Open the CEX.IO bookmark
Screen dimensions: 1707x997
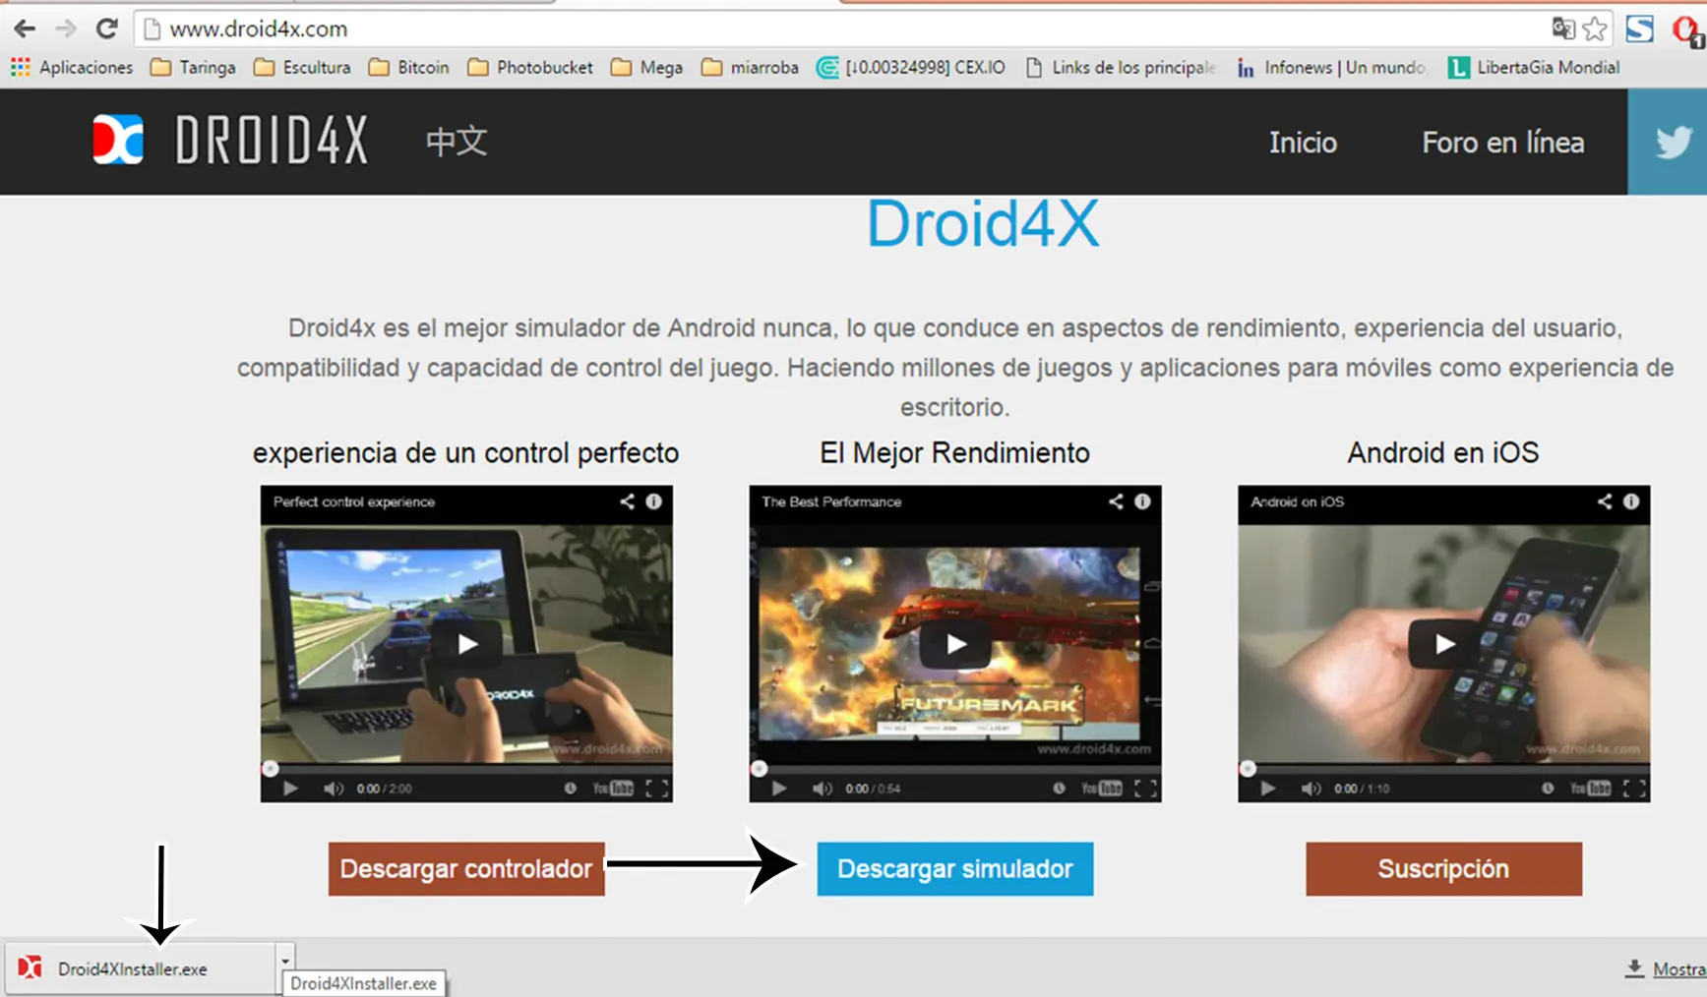(x=911, y=67)
